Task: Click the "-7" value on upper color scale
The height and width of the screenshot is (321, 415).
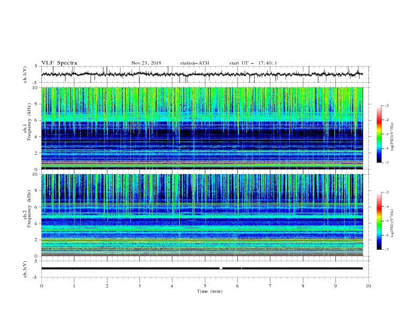Action: pos(386,163)
